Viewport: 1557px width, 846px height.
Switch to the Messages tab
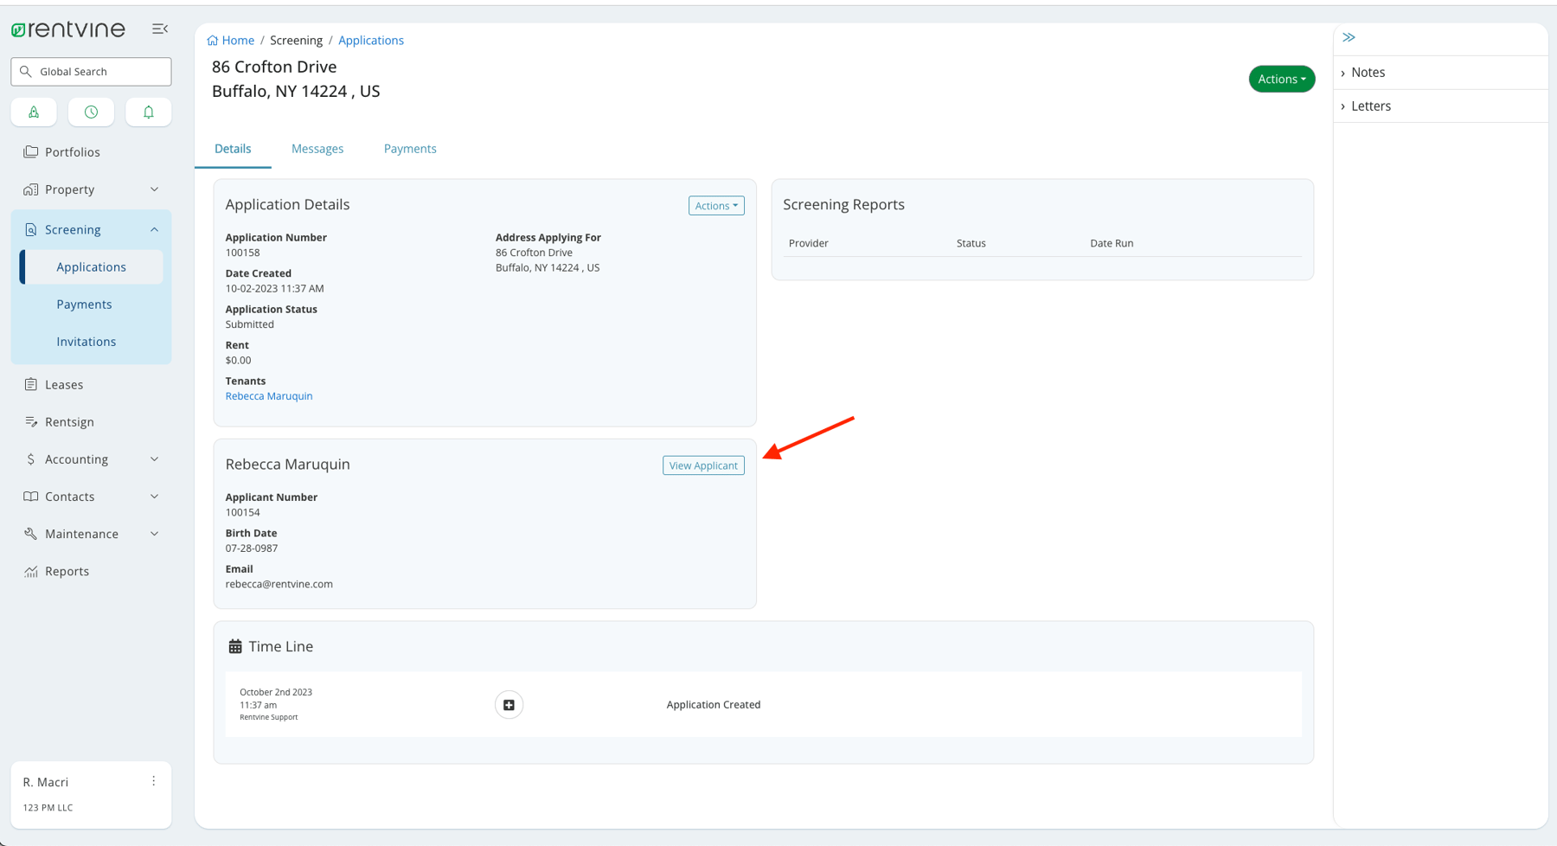coord(317,148)
